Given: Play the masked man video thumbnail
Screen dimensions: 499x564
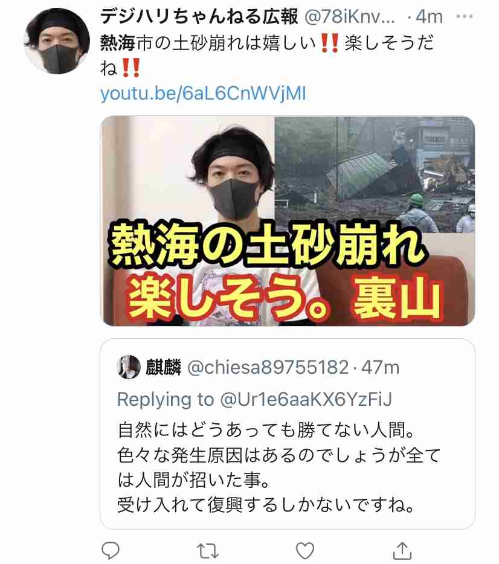Looking at the screenshot, I should [287, 221].
